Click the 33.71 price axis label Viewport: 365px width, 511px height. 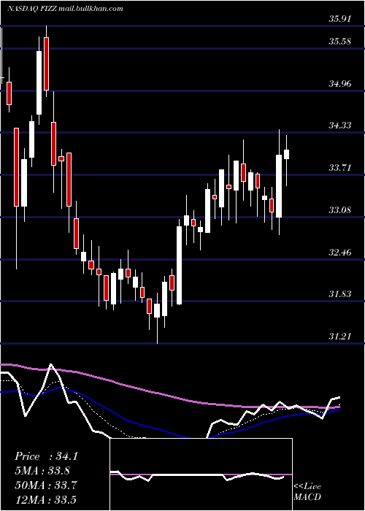340,168
